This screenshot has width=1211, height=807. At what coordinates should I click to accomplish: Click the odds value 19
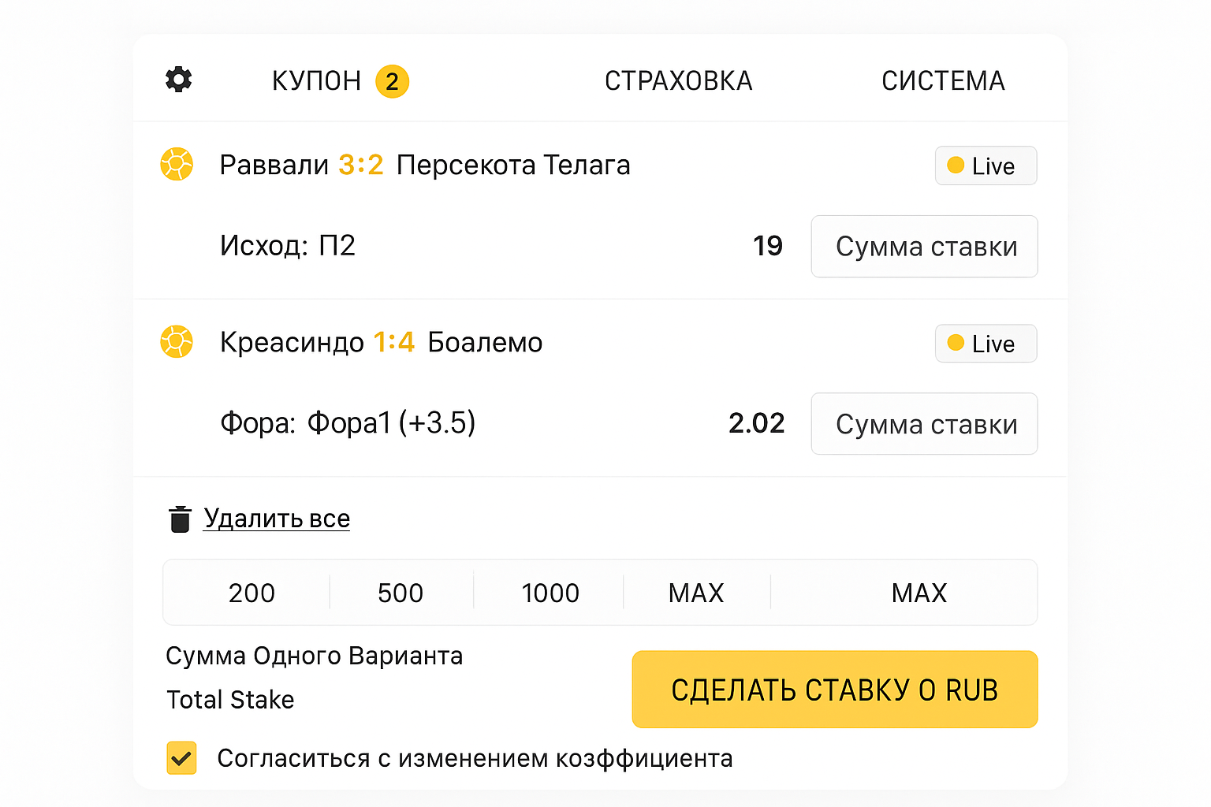pyautogui.click(x=767, y=246)
